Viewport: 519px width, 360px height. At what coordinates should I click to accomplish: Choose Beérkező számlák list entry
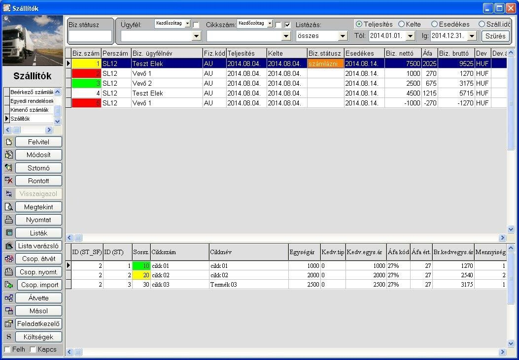point(32,92)
